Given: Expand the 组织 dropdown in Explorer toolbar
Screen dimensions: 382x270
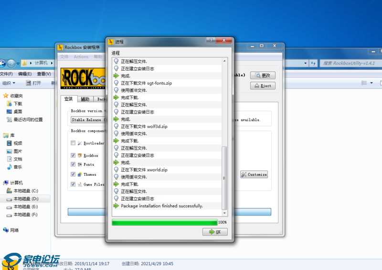Looking at the screenshot, I should click(9, 83).
